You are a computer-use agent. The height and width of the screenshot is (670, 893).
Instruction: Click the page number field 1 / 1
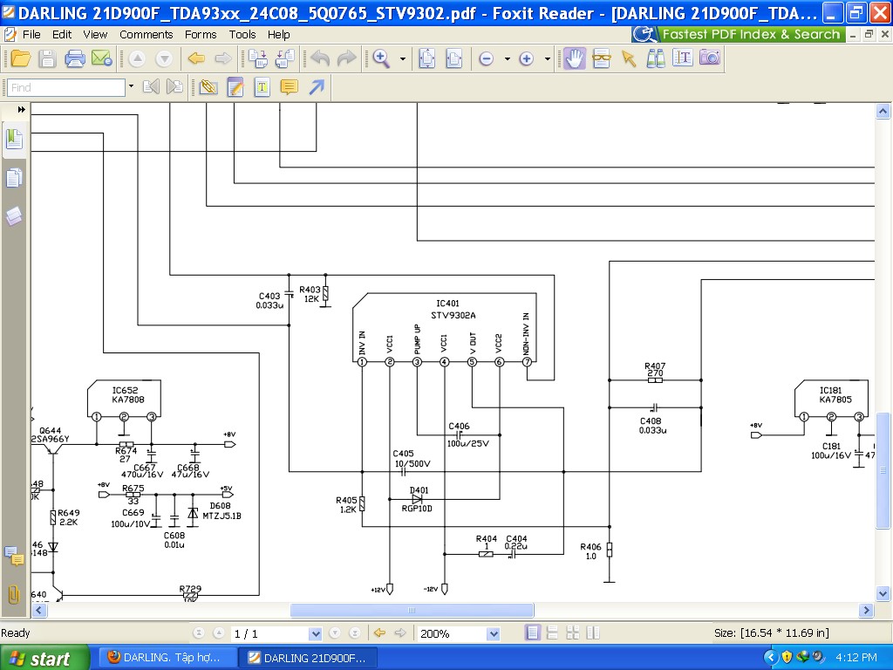[269, 633]
